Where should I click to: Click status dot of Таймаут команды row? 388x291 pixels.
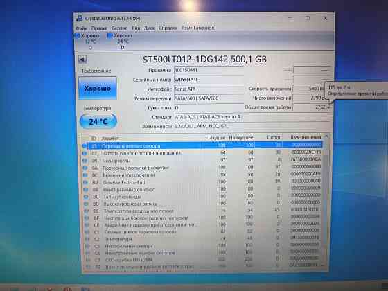tap(86, 197)
